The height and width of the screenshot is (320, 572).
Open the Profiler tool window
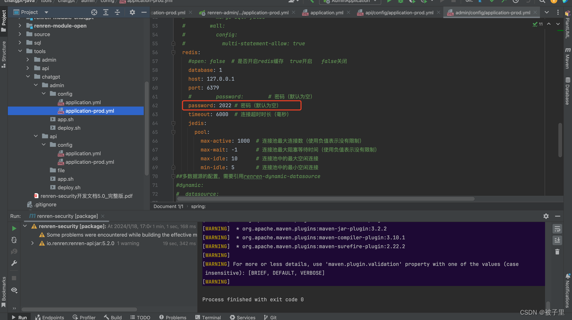(84, 317)
